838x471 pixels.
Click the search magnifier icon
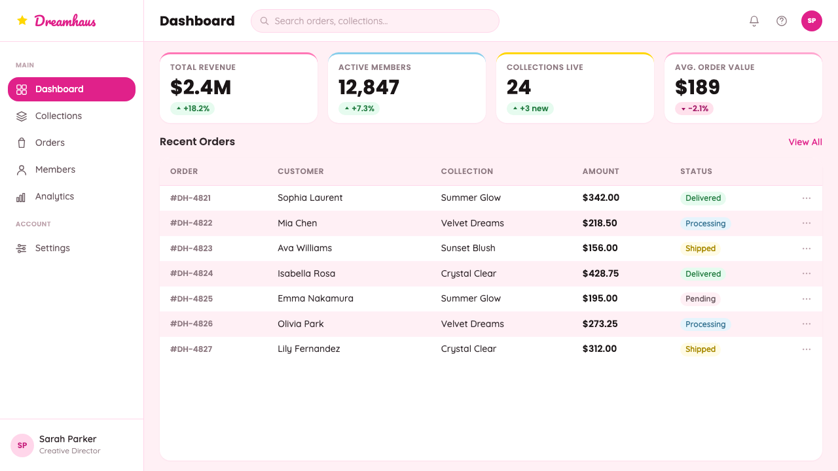pyautogui.click(x=264, y=21)
